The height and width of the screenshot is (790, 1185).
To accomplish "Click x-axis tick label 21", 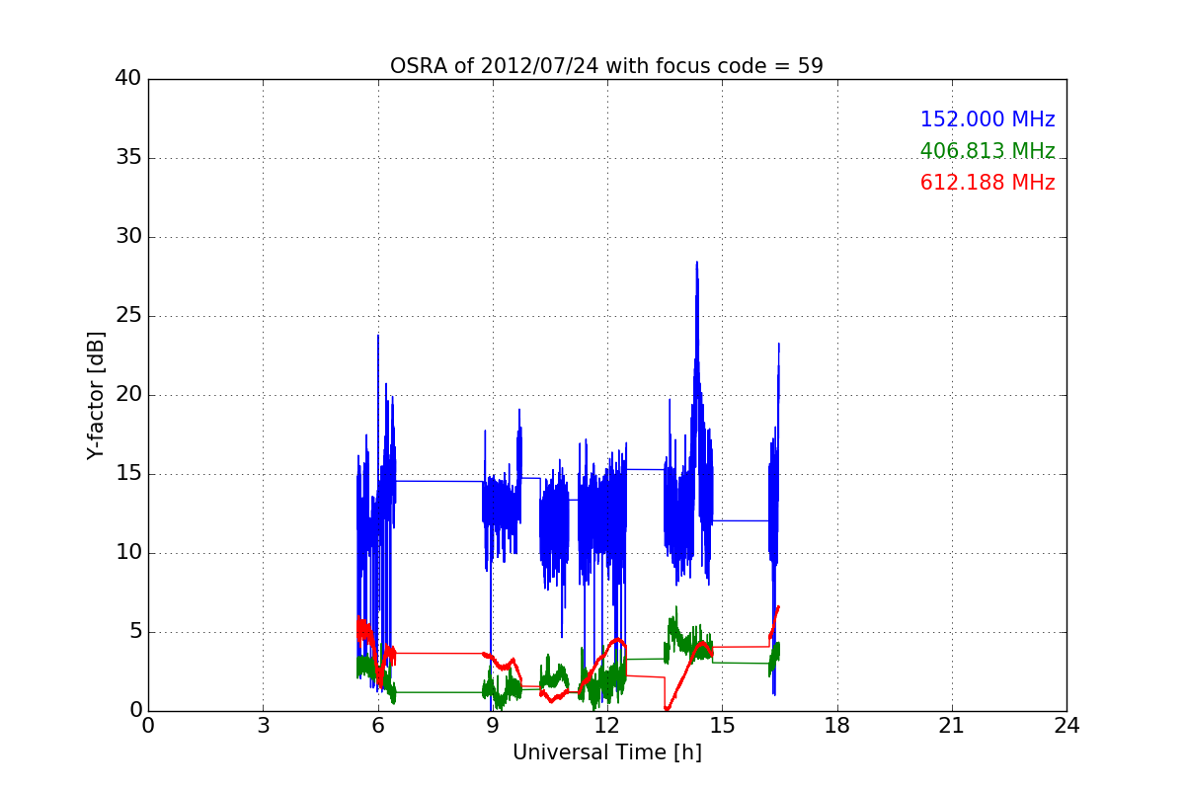I will [x=952, y=725].
